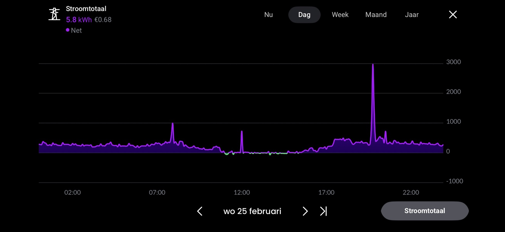Close the power graph view
The image size is (505, 232).
[453, 14]
